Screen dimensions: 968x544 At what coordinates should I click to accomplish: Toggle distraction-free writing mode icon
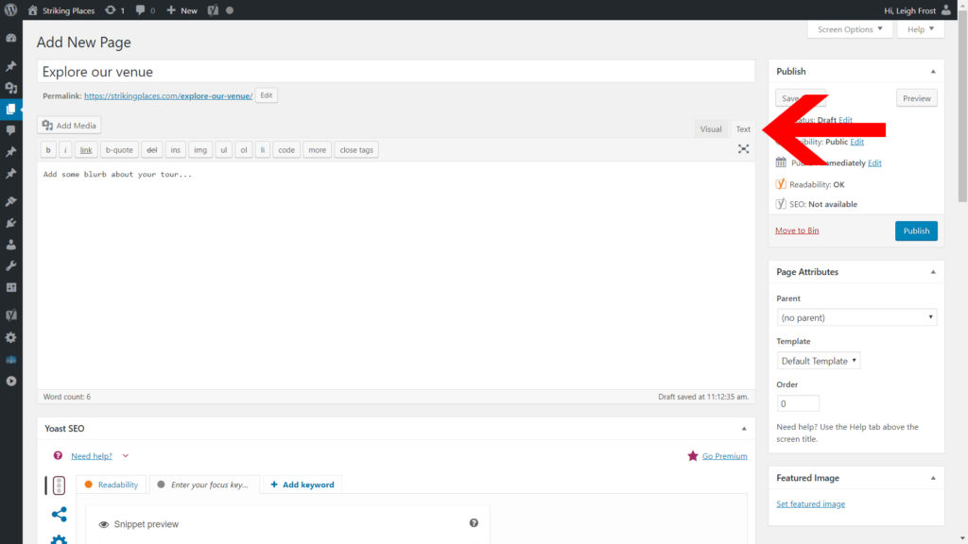click(x=743, y=149)
